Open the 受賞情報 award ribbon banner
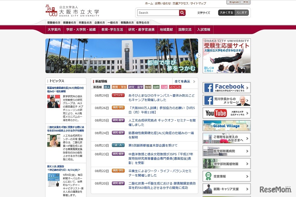 coord(226,176)
